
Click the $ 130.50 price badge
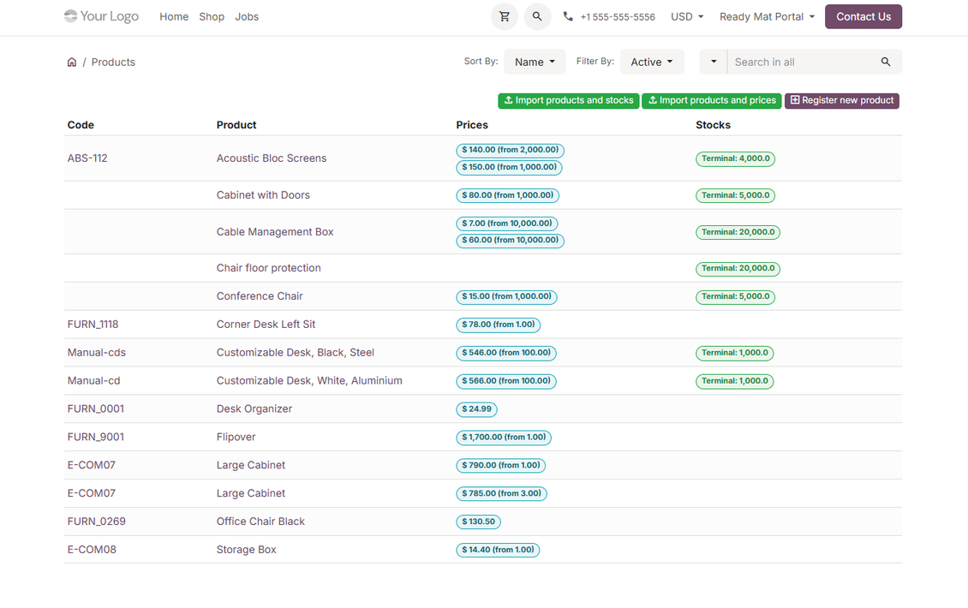(x=479, y=522)
